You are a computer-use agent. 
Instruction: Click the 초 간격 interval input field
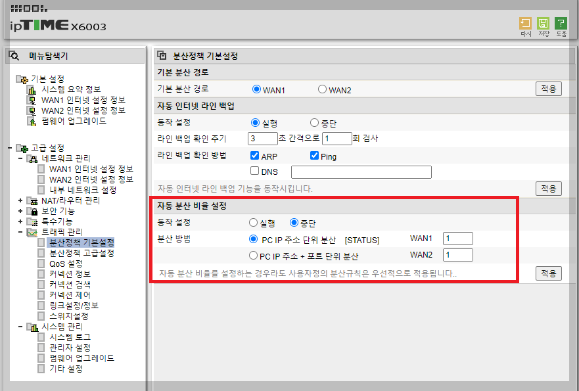pos(262,139)
